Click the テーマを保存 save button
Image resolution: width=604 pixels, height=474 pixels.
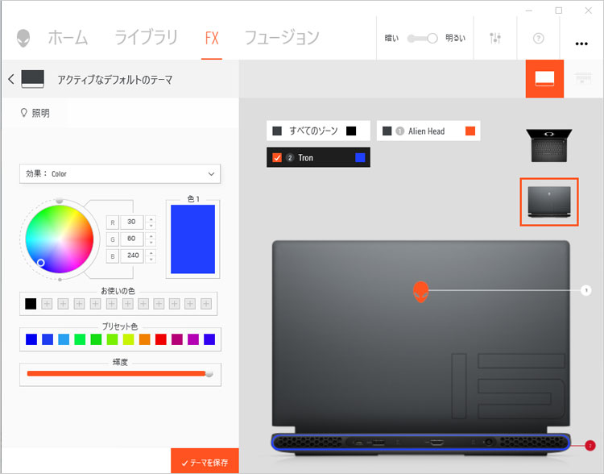click(205, 462)
